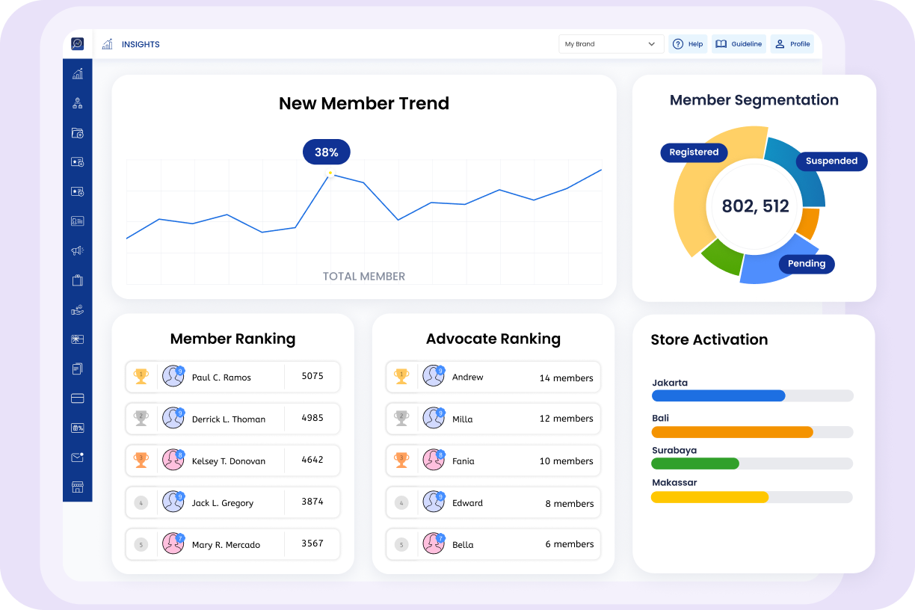Click the 14 members value
Viewport: 915px width, 610px height.
click(x=567, y=378)
